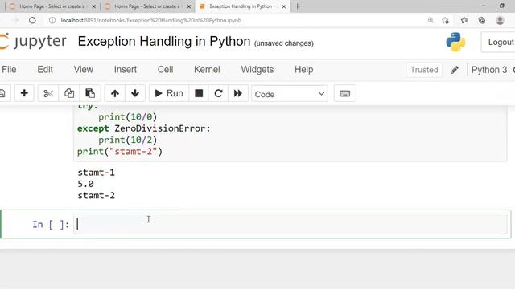Move selected cell down arrow
Viewport: 515px width, 289px height.
pyautogui.click(x=135, y=93)
